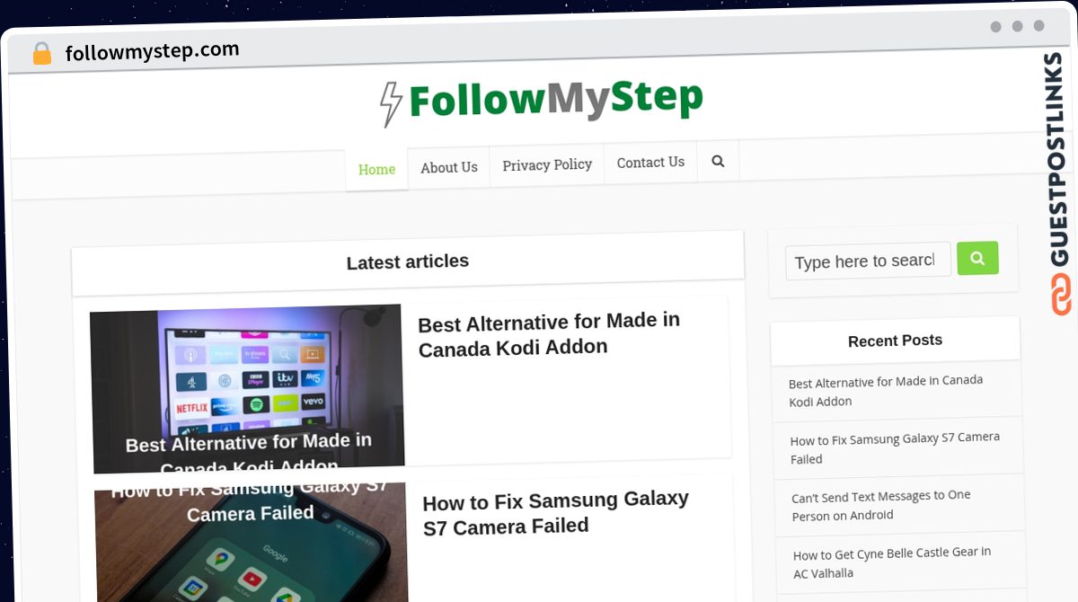The image size is (1078, 602).
Task: Click the padlock icon in address bar
Action: [42, 54]
